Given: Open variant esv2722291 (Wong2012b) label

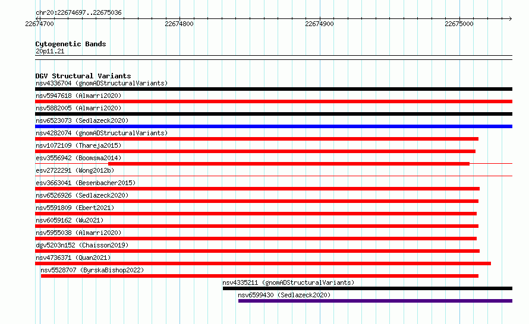Looking at the screenshot, I should click(x=75, y=170).
